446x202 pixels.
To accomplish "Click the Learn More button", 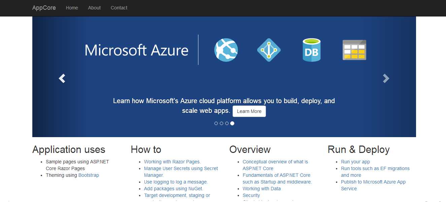I will coord(249,111).
